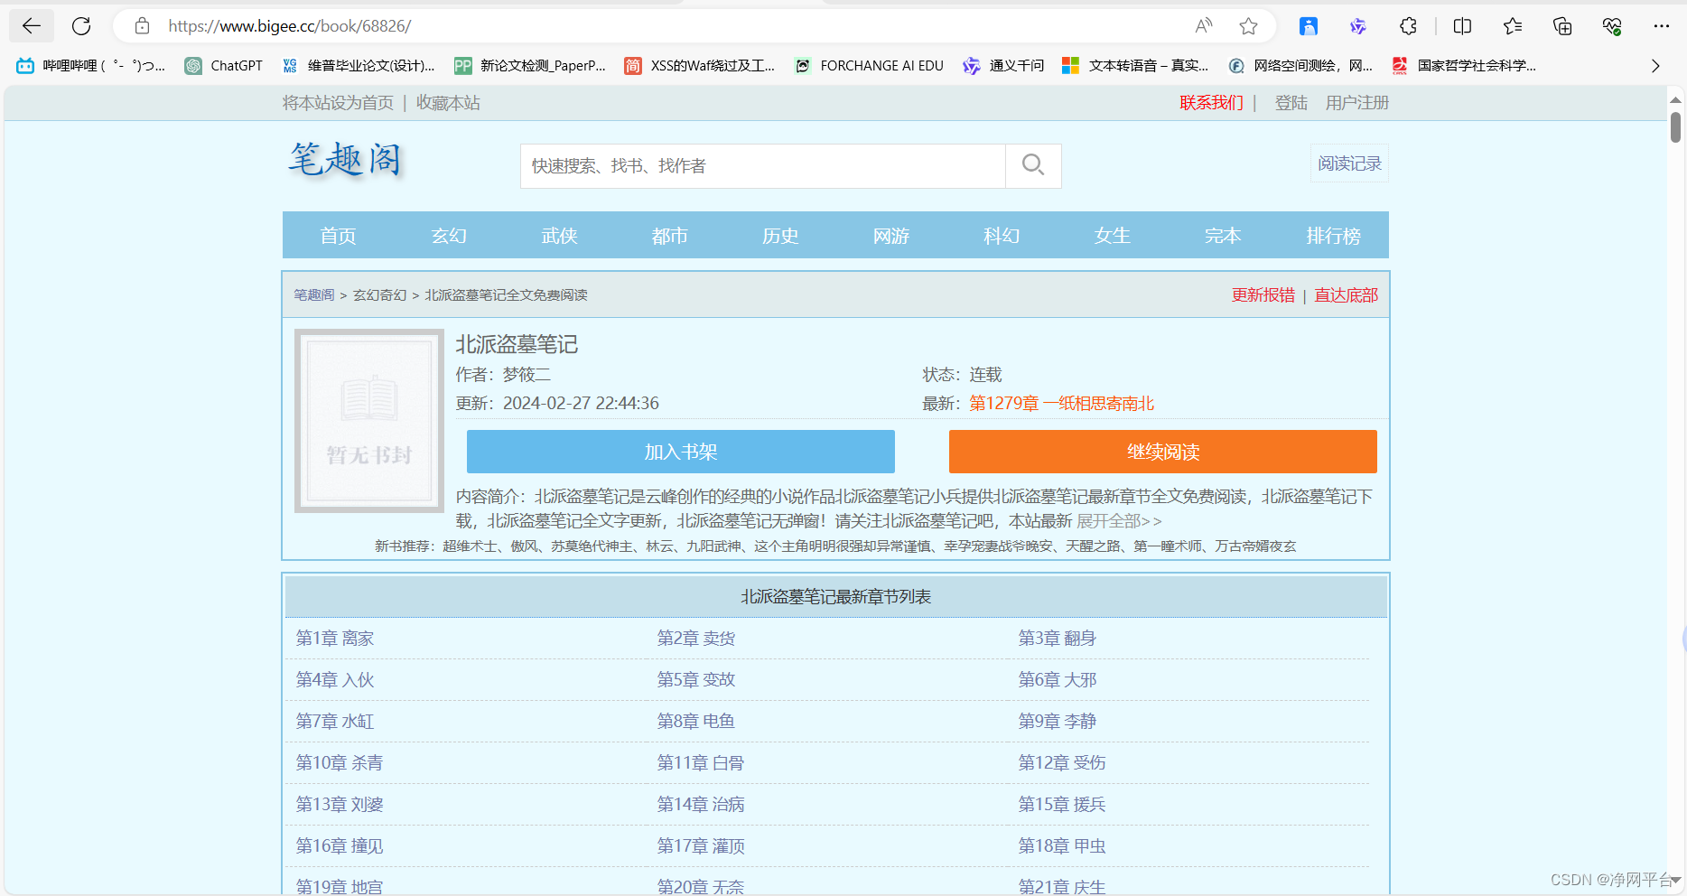Open the read aloud icon in address bar
Viewport: 1687px width, 896px height.
1203,26
